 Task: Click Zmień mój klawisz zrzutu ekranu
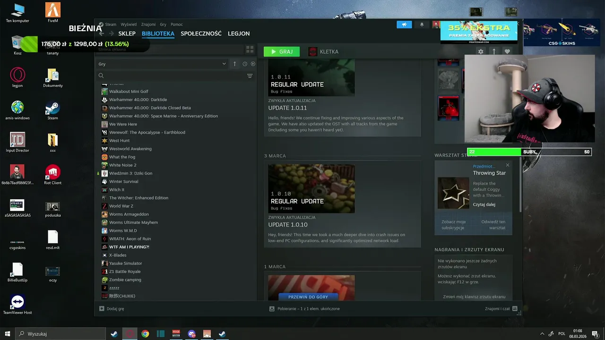[x=474, y=297]
